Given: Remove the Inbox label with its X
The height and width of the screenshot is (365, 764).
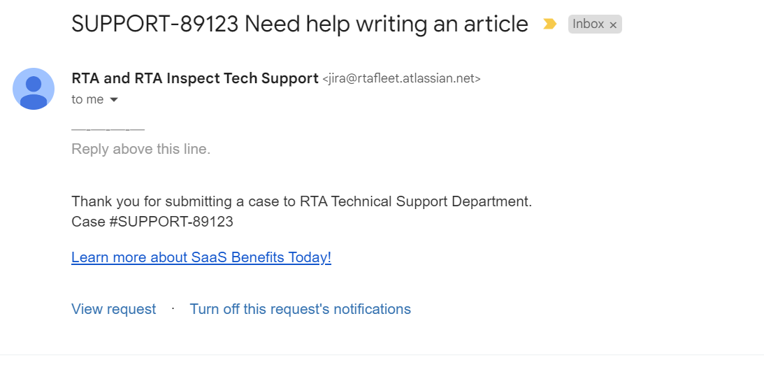Looking at the screenshot, I should 613,25.
